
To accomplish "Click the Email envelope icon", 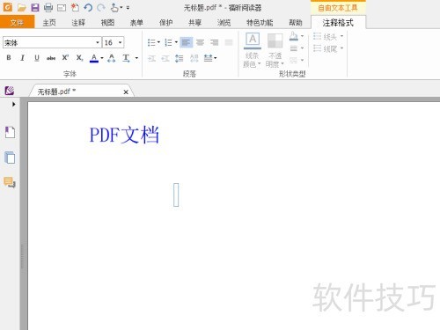I will tap(62, 8).
